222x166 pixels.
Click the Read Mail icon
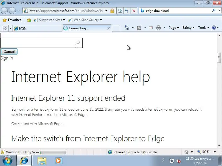(151, 28)
